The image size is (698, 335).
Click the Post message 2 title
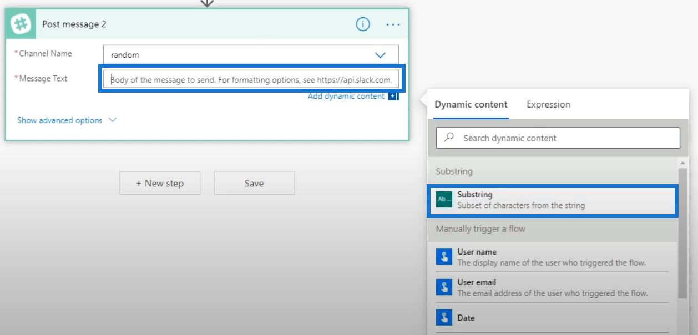coord(74,24)
